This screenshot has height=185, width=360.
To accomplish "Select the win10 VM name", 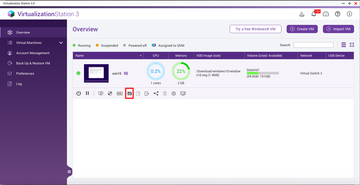I will (x=117, y=73).
